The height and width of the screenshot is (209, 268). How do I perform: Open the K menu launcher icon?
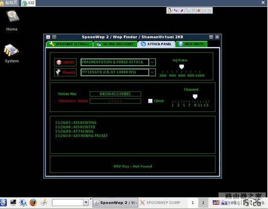coord(3,203)
